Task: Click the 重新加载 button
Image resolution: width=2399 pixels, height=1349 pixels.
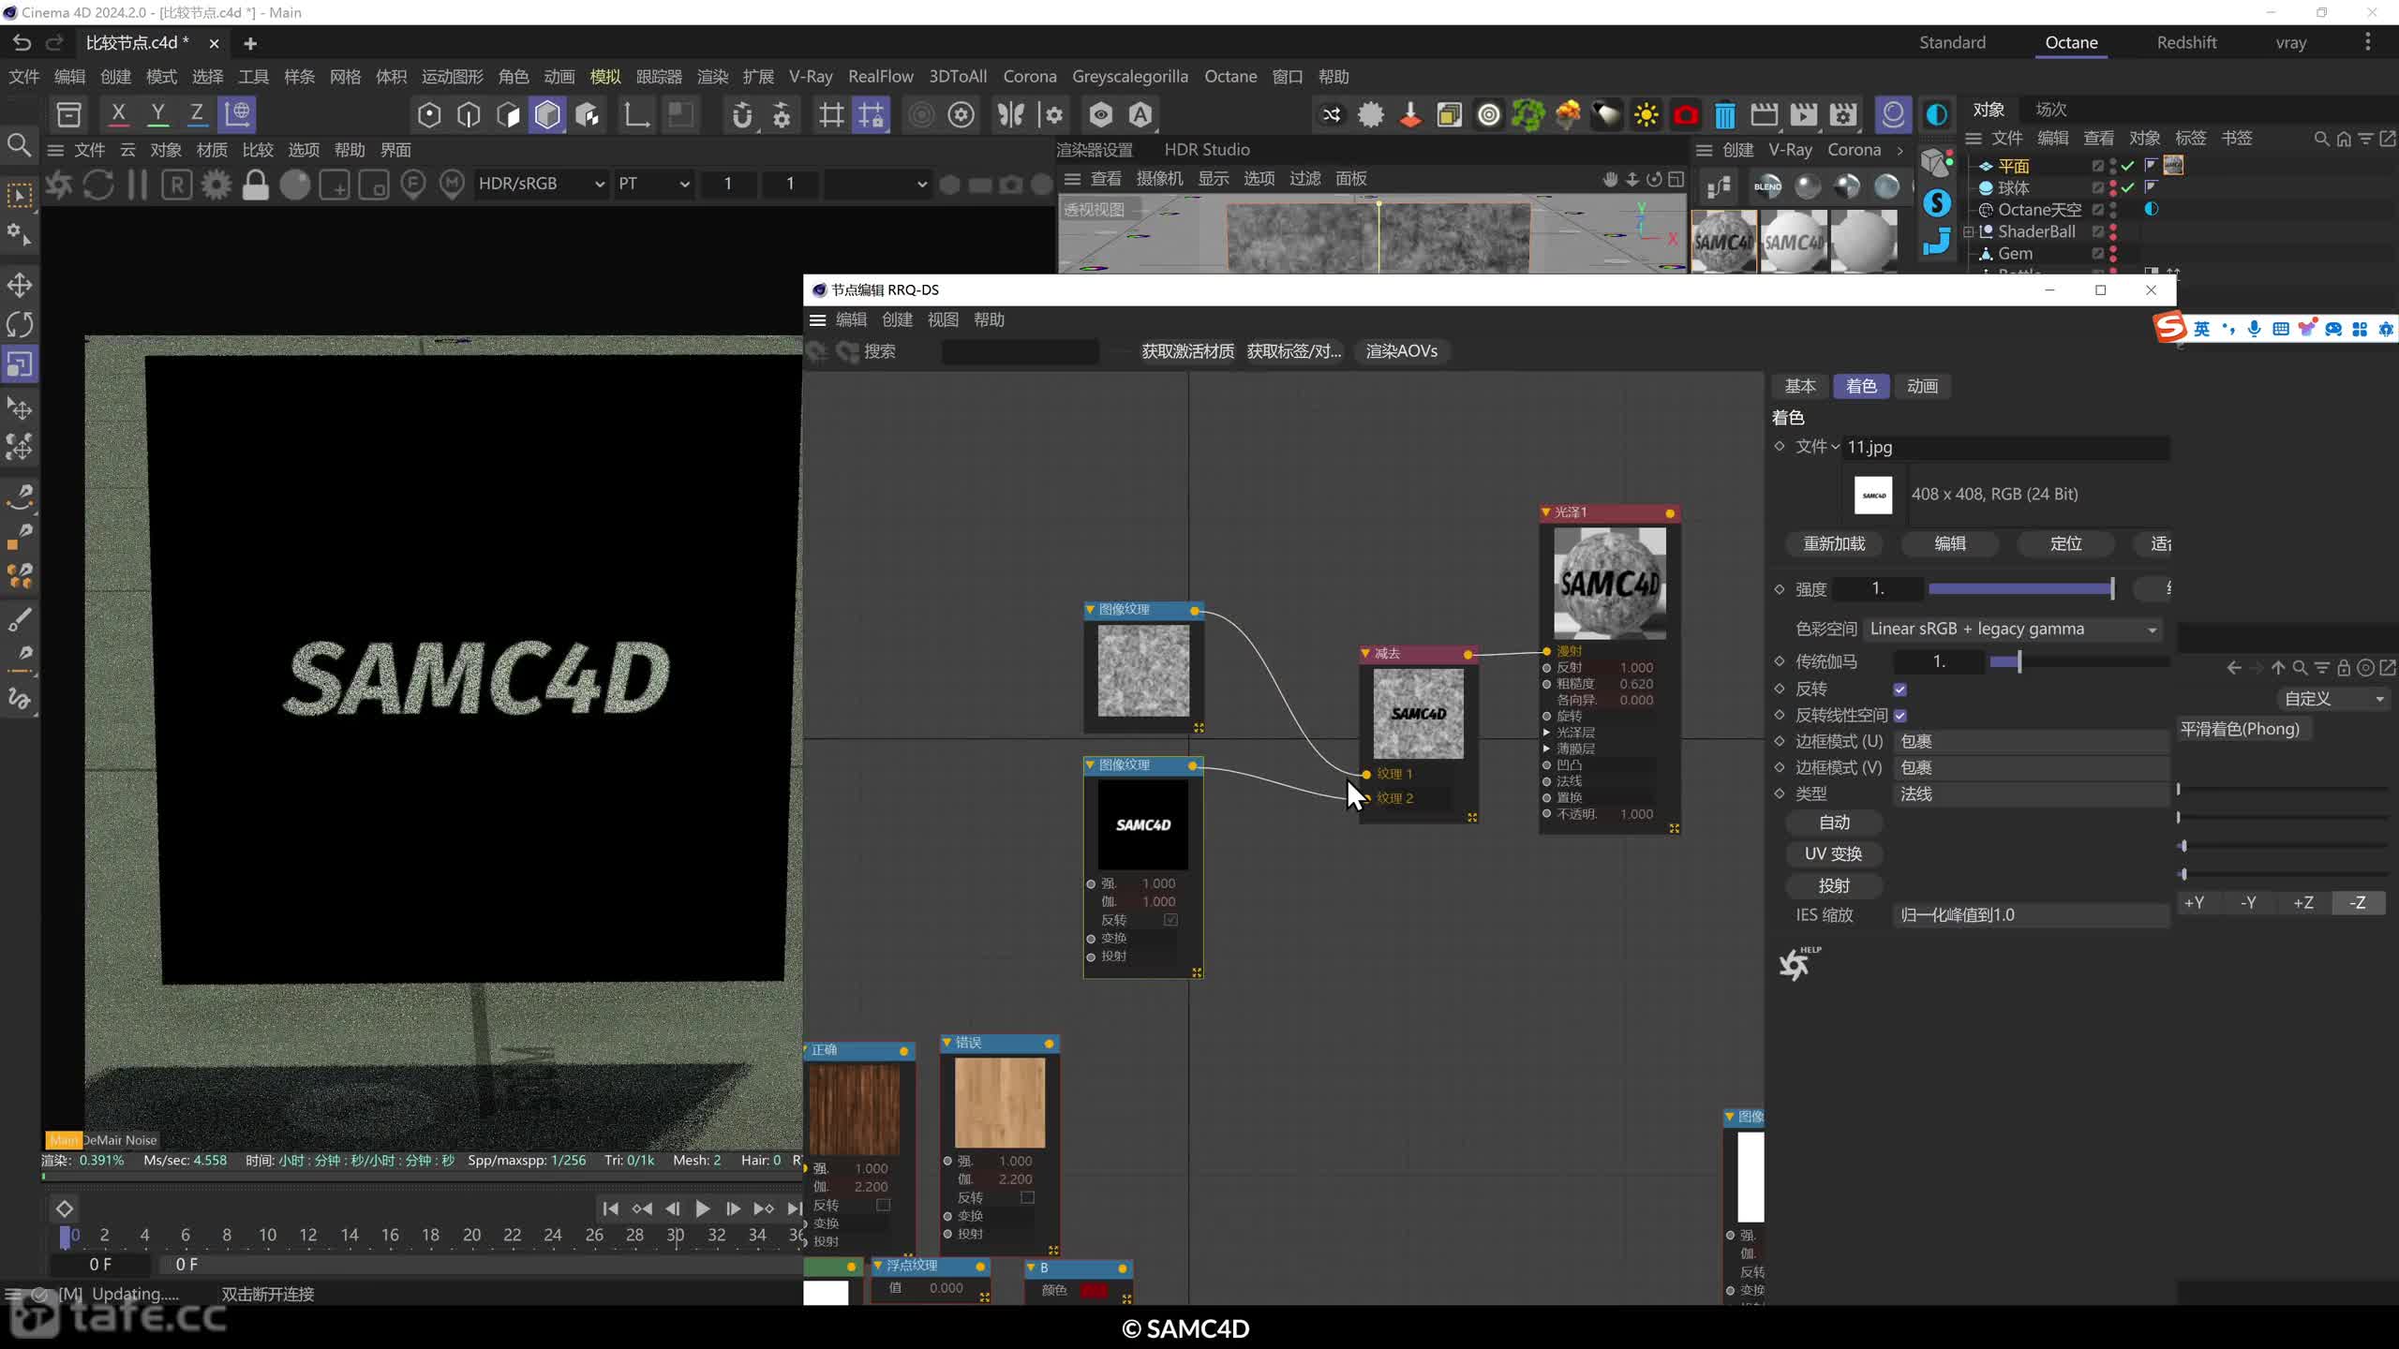Action: coord(1834,543)
